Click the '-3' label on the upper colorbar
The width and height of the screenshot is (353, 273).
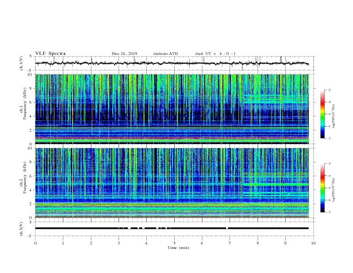pos(328,90)
